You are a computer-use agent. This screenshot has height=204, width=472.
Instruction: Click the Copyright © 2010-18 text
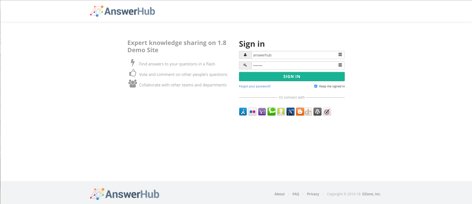tap(344, 194)
